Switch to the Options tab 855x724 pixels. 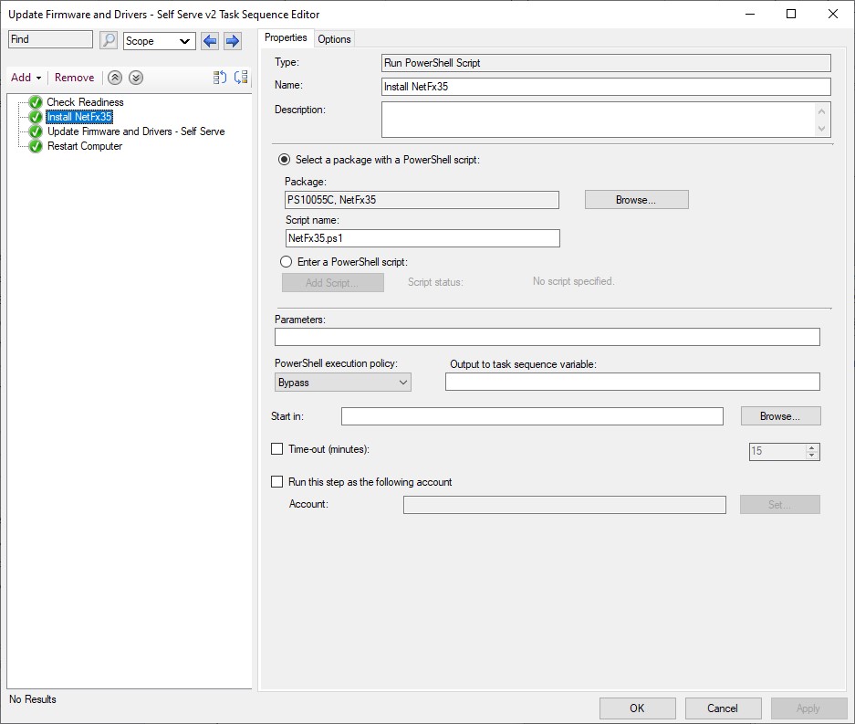coord(334,38)
